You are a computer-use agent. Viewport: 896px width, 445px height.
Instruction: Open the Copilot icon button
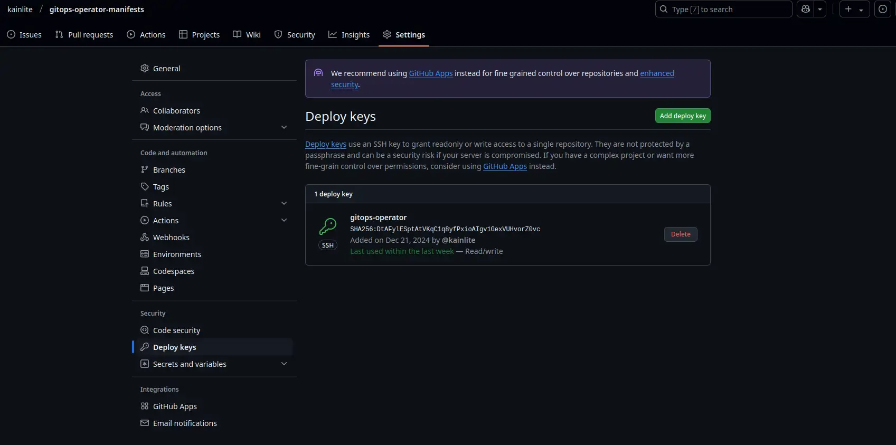tap(805, 10)
